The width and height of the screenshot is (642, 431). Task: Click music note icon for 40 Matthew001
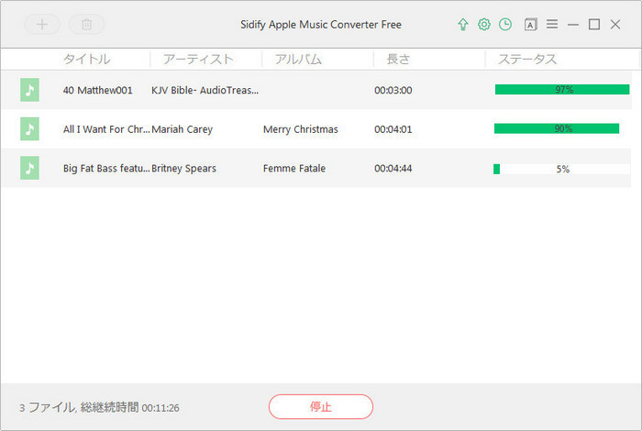click(29, 90)
